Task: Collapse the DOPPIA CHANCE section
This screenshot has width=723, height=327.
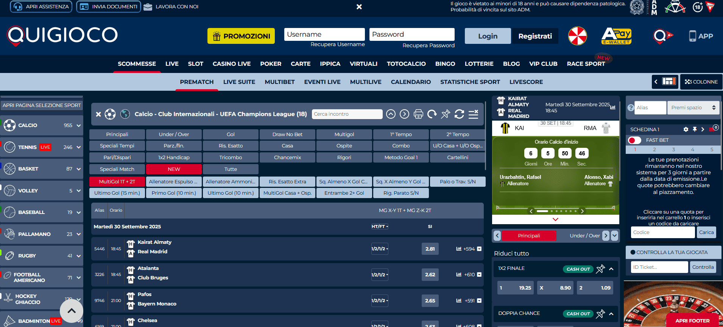Action: [611, 313]
